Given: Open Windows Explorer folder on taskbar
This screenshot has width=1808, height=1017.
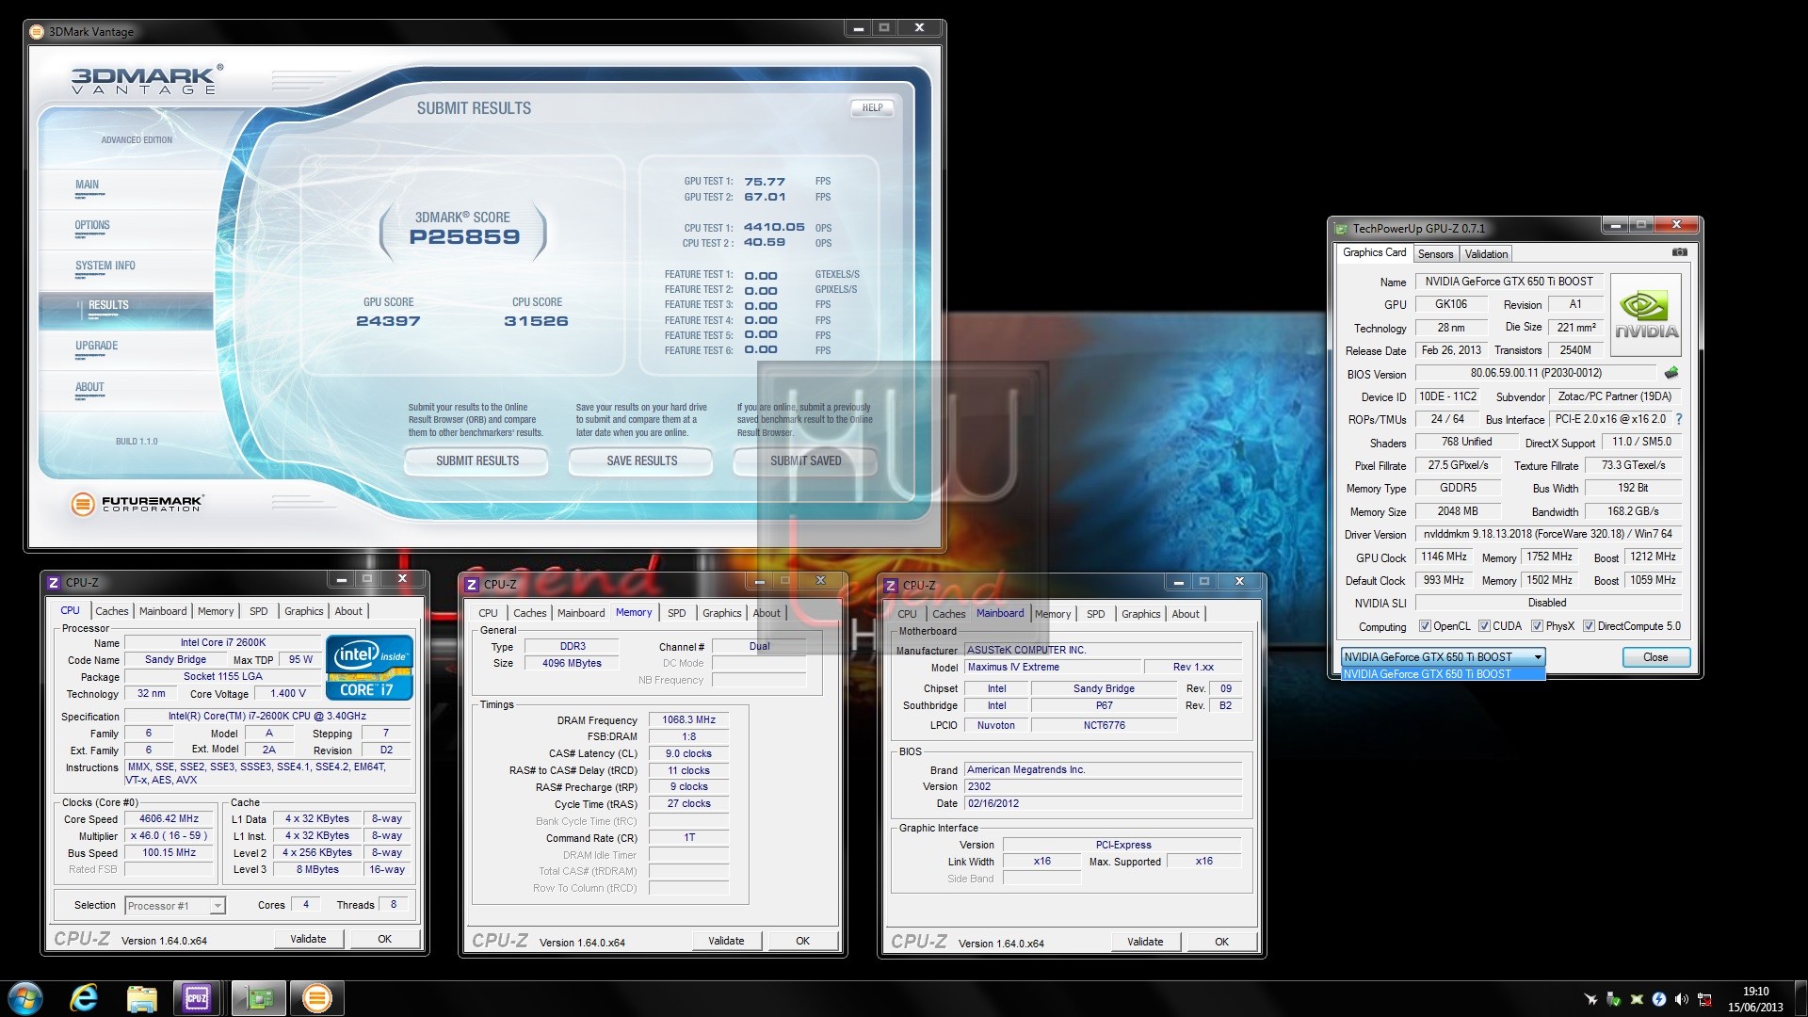Looking at the screenshot, I should pyautogui.click(x=141, y=998).
